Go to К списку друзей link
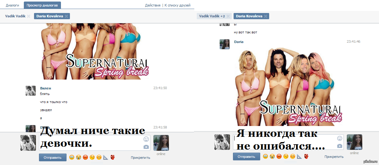The image size is (379, 165). point(177,5)
